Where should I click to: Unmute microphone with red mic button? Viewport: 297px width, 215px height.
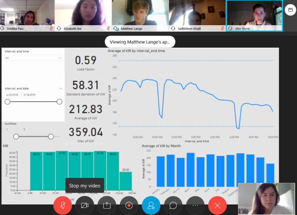62,205
